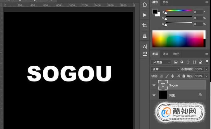The image size is (211, 129).
Task: Open the 3D cube panel icon
Action: (x=145, y=54)
